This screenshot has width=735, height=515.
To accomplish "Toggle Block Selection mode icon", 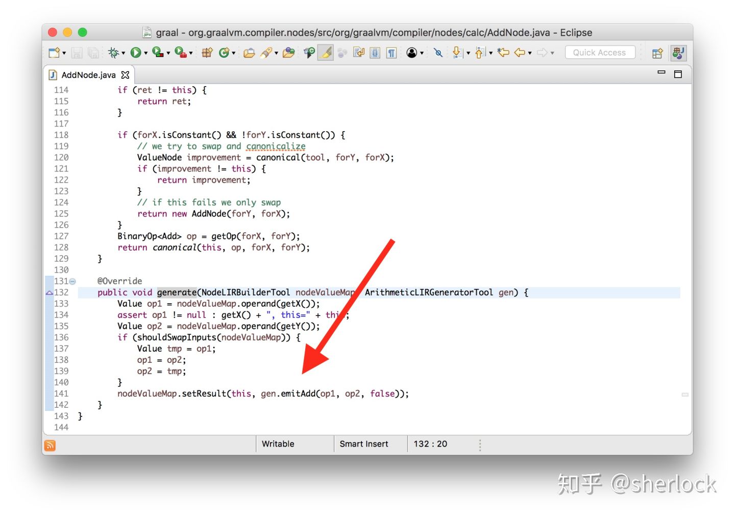I will (x=375, y=53).
